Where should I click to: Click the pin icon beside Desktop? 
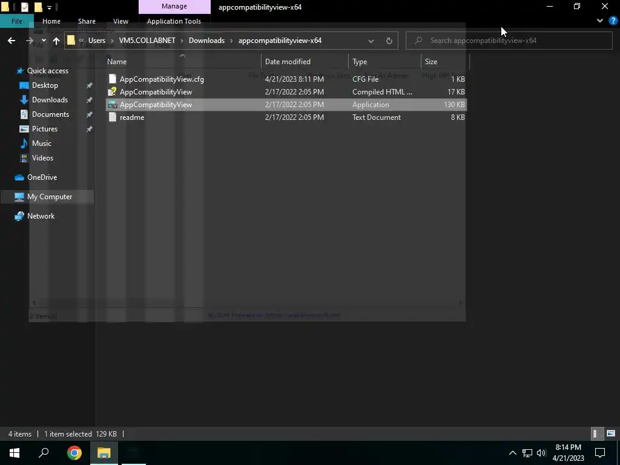click(x=90, y=85)
